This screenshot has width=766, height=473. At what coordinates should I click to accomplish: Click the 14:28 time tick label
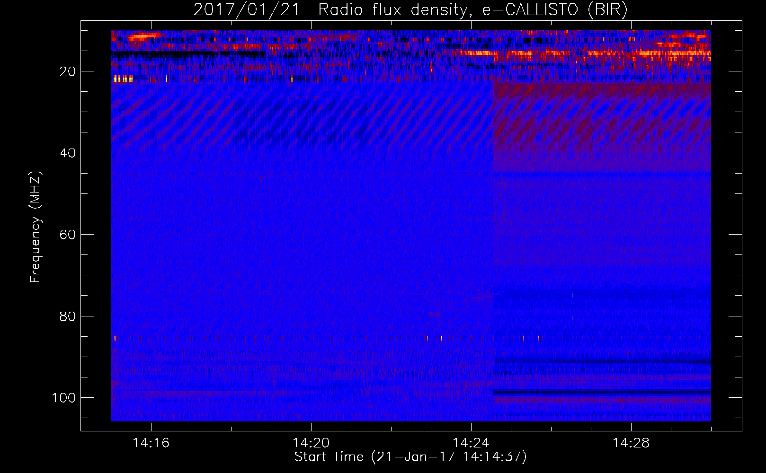[631, 443]
